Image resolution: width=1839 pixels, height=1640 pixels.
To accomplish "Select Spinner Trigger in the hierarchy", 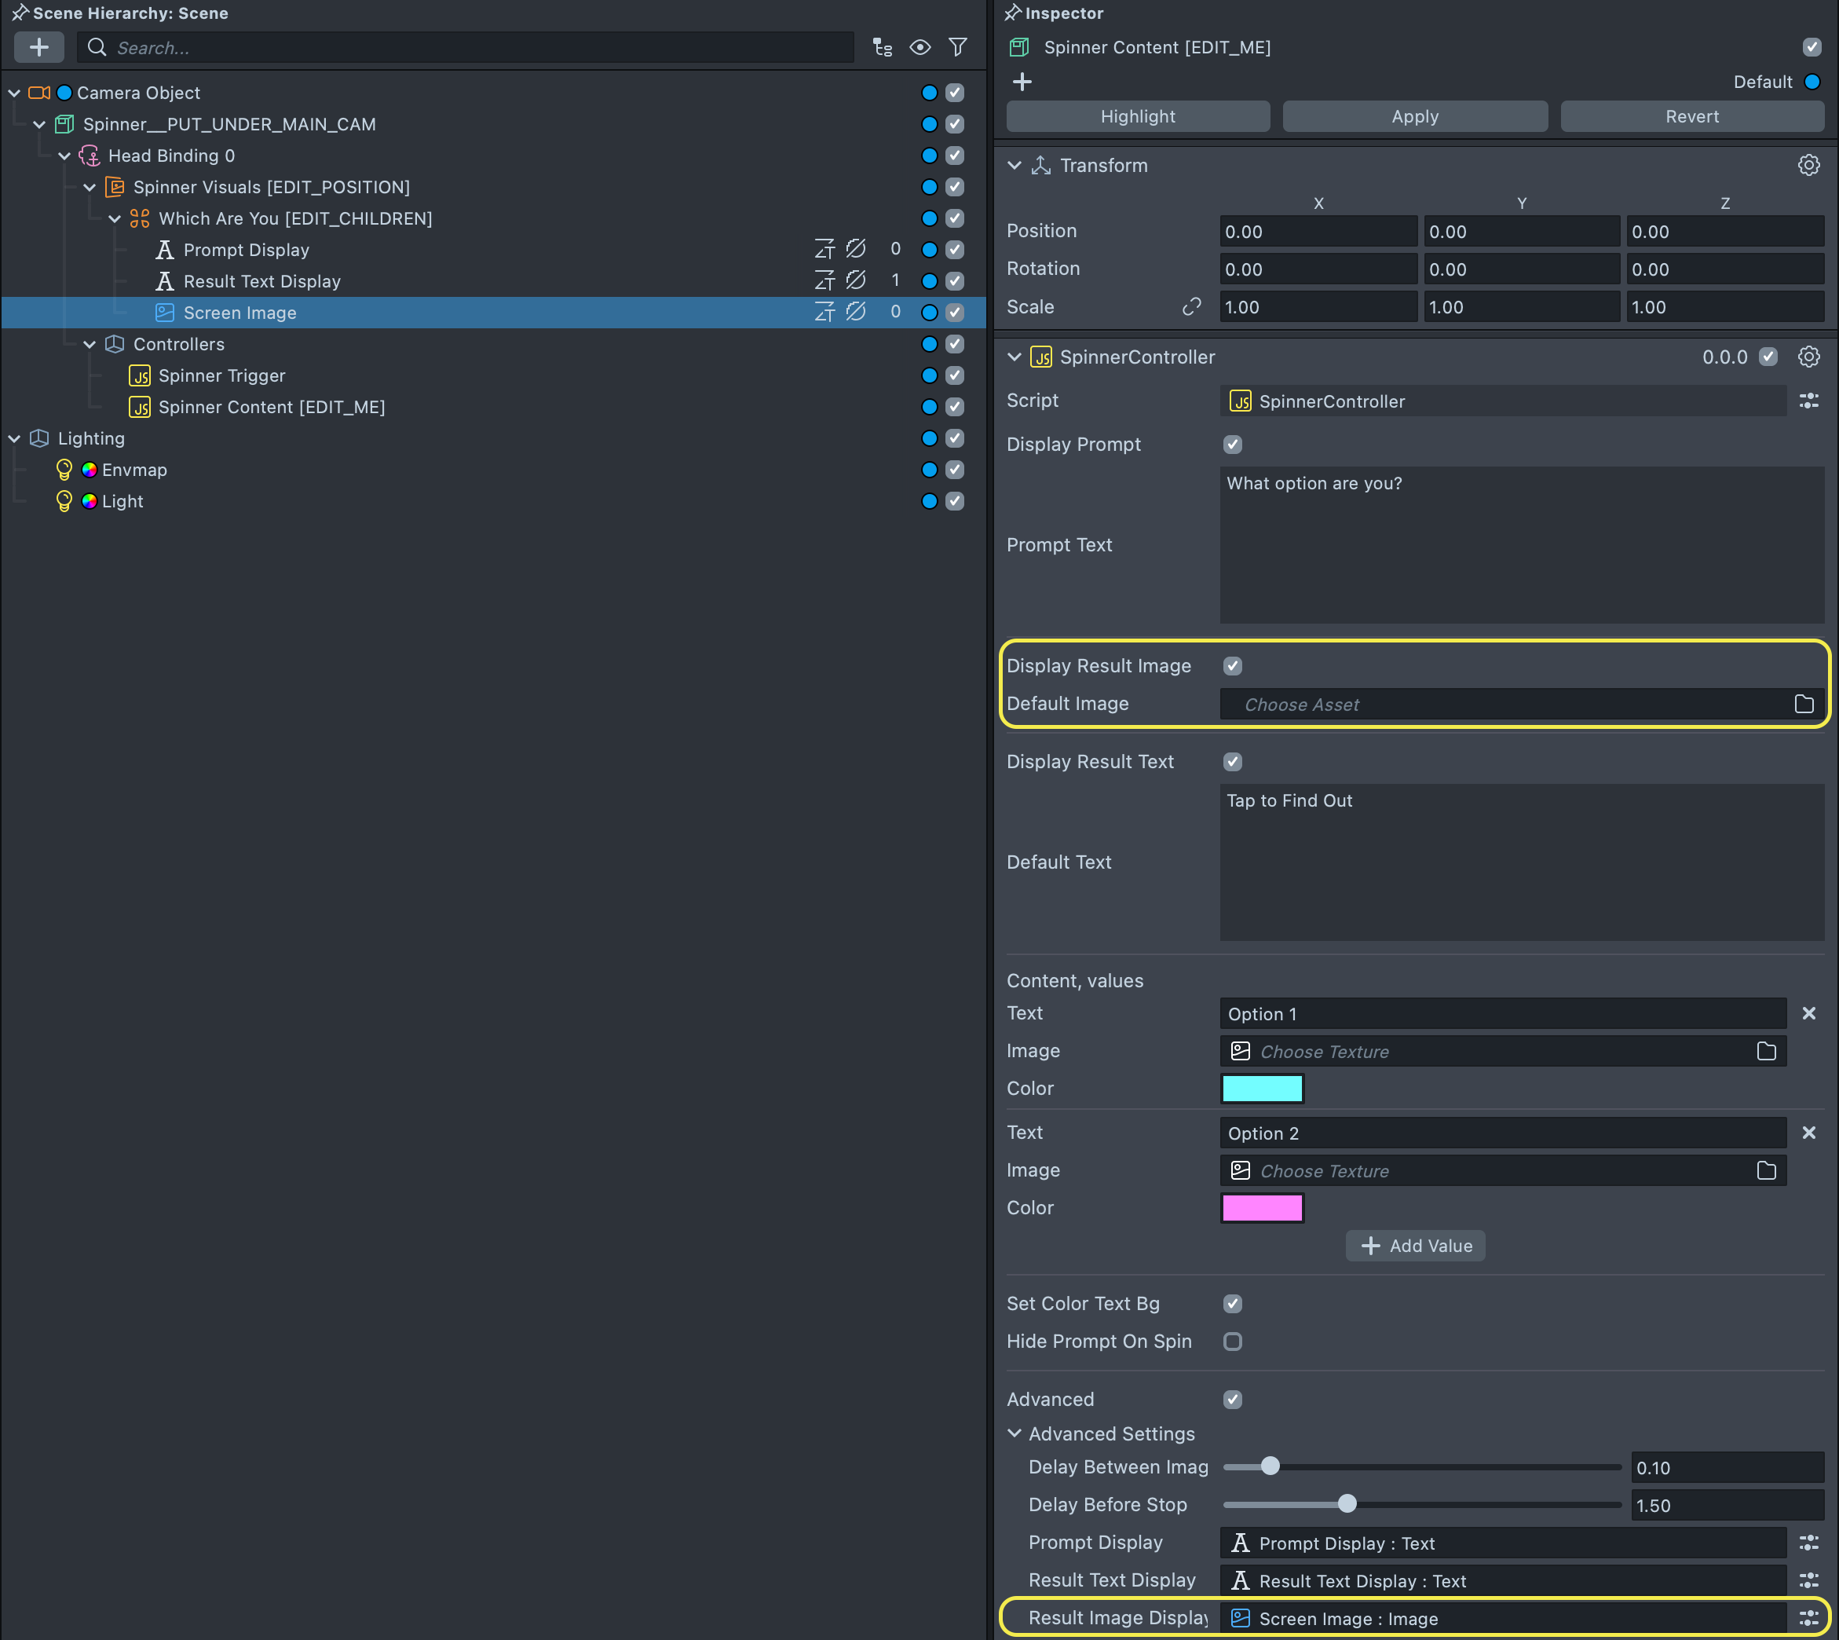I will point(221,375).
